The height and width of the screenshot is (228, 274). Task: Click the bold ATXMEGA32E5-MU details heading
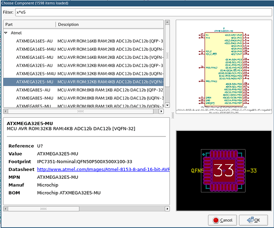[x=30, y=124]
